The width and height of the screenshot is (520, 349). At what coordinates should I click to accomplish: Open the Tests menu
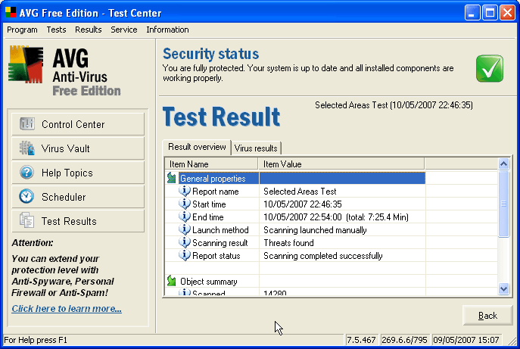click(x=56, y=30)
